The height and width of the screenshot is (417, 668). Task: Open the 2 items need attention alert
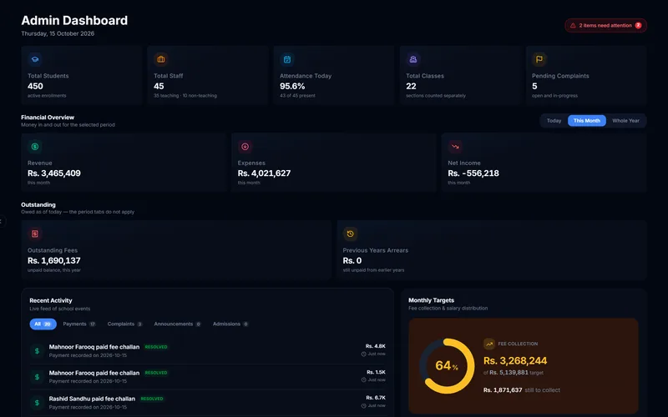point(606,26)
